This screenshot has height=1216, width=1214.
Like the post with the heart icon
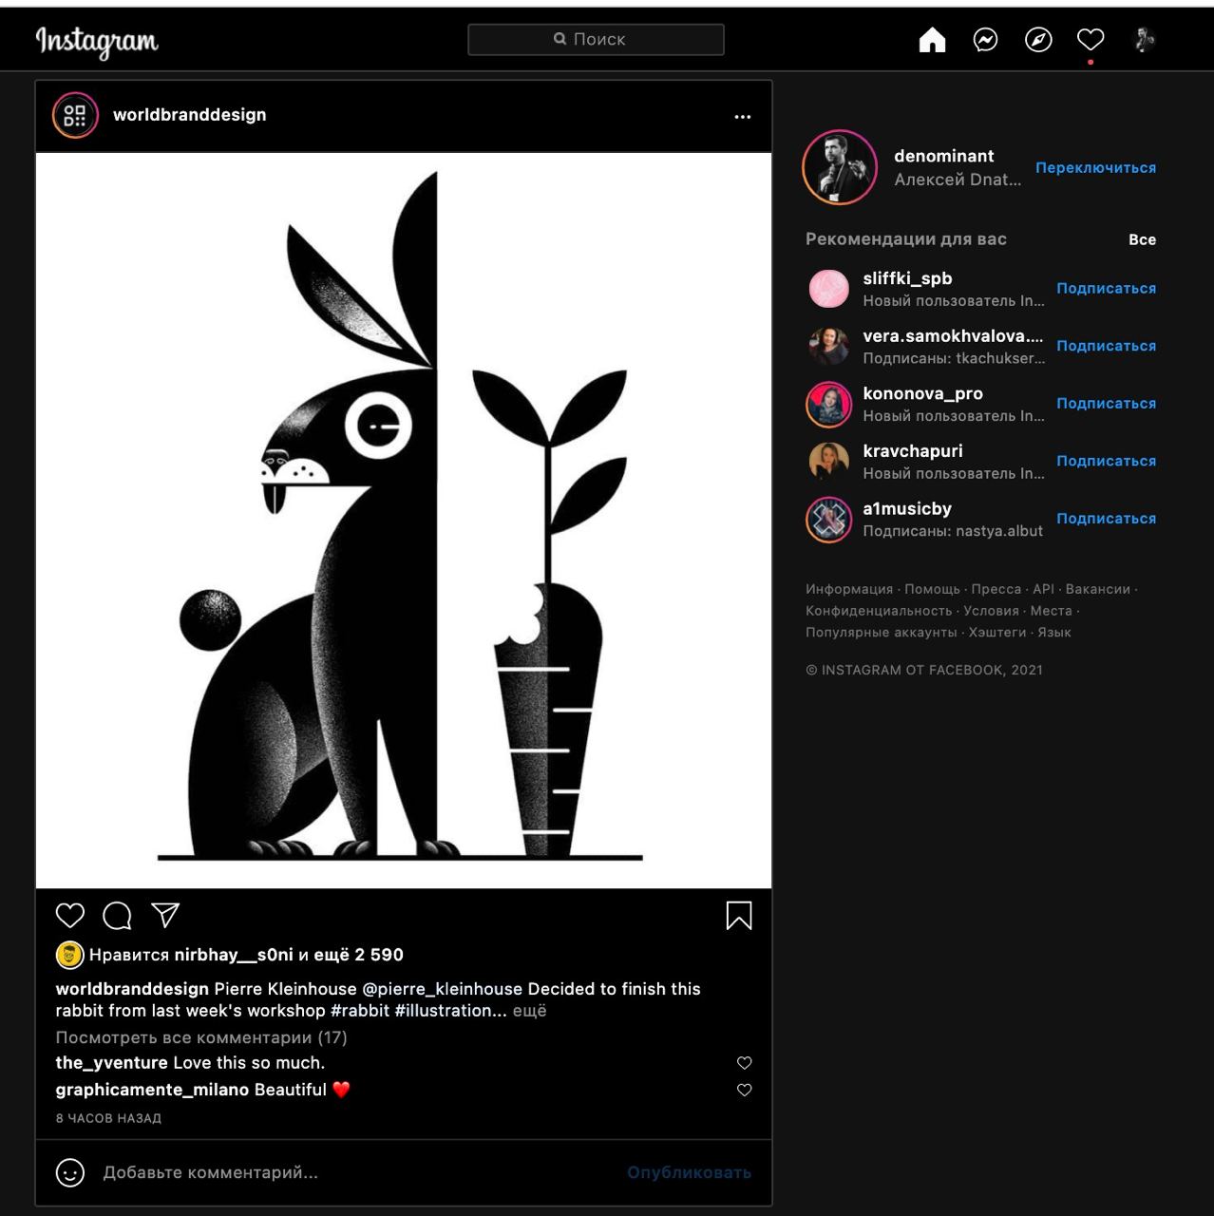click(x=70, y=916)
